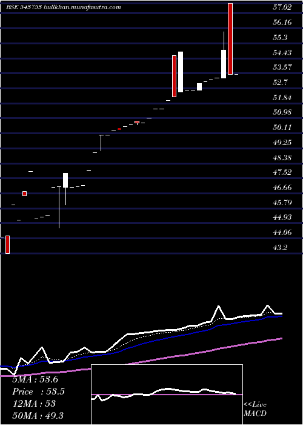Select the 46.66 price axis label
Screen dimensions: 303x425
[x=282, y=187]
